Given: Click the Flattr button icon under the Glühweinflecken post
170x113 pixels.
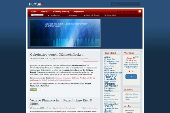Looking at the screenshot, I should click(x=33, y=90).
